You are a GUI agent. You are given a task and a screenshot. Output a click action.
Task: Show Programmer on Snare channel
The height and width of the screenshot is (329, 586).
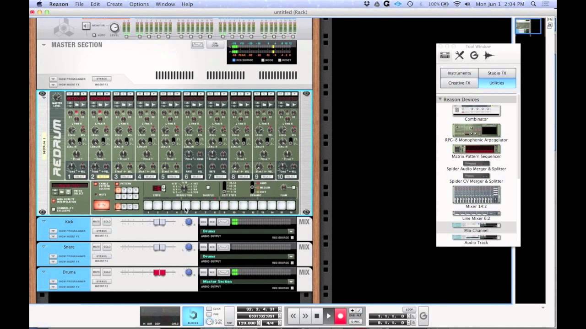point(53,256)
